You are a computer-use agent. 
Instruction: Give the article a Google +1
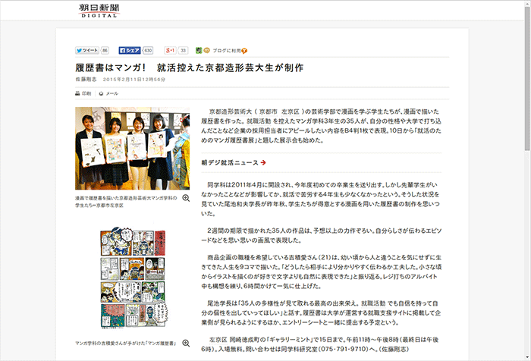tap(170, 51)
